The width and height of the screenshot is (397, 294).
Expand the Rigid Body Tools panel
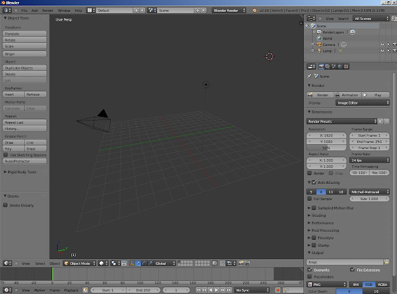pyautogui.click(x=21, y=172)
